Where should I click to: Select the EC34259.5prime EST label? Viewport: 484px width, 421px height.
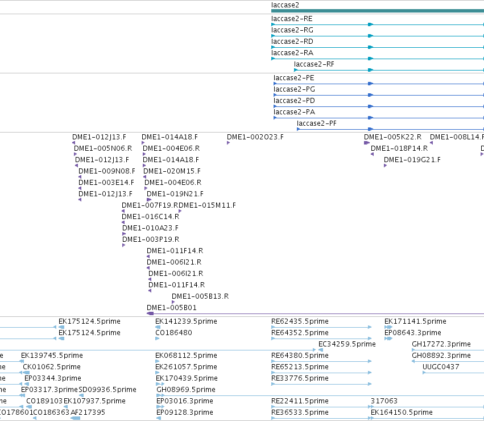pyautogui.click(x=347, y=344)
